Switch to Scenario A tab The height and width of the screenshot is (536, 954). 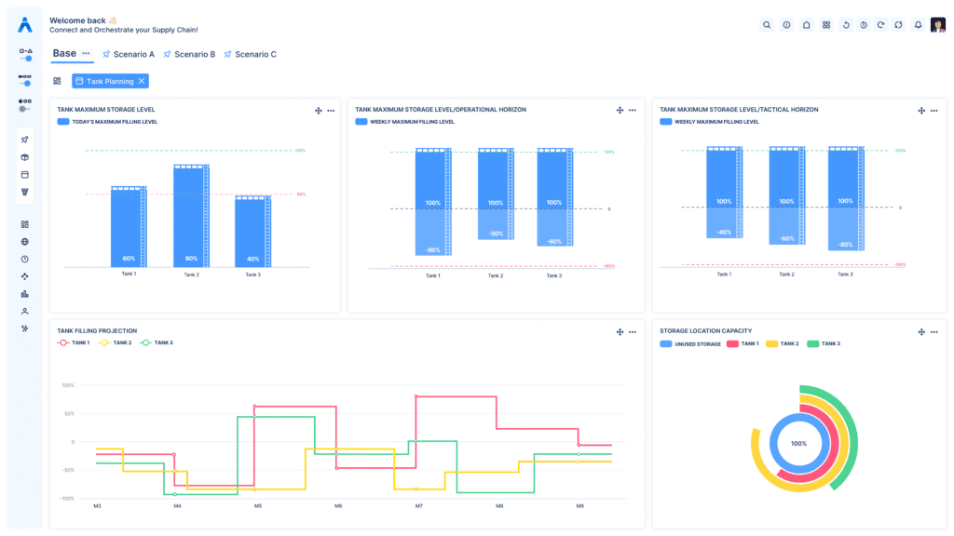point(129,55)
